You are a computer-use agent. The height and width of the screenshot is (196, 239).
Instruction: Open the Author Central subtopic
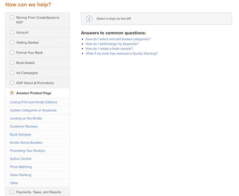pyautogui.click(x=21, y=159)
